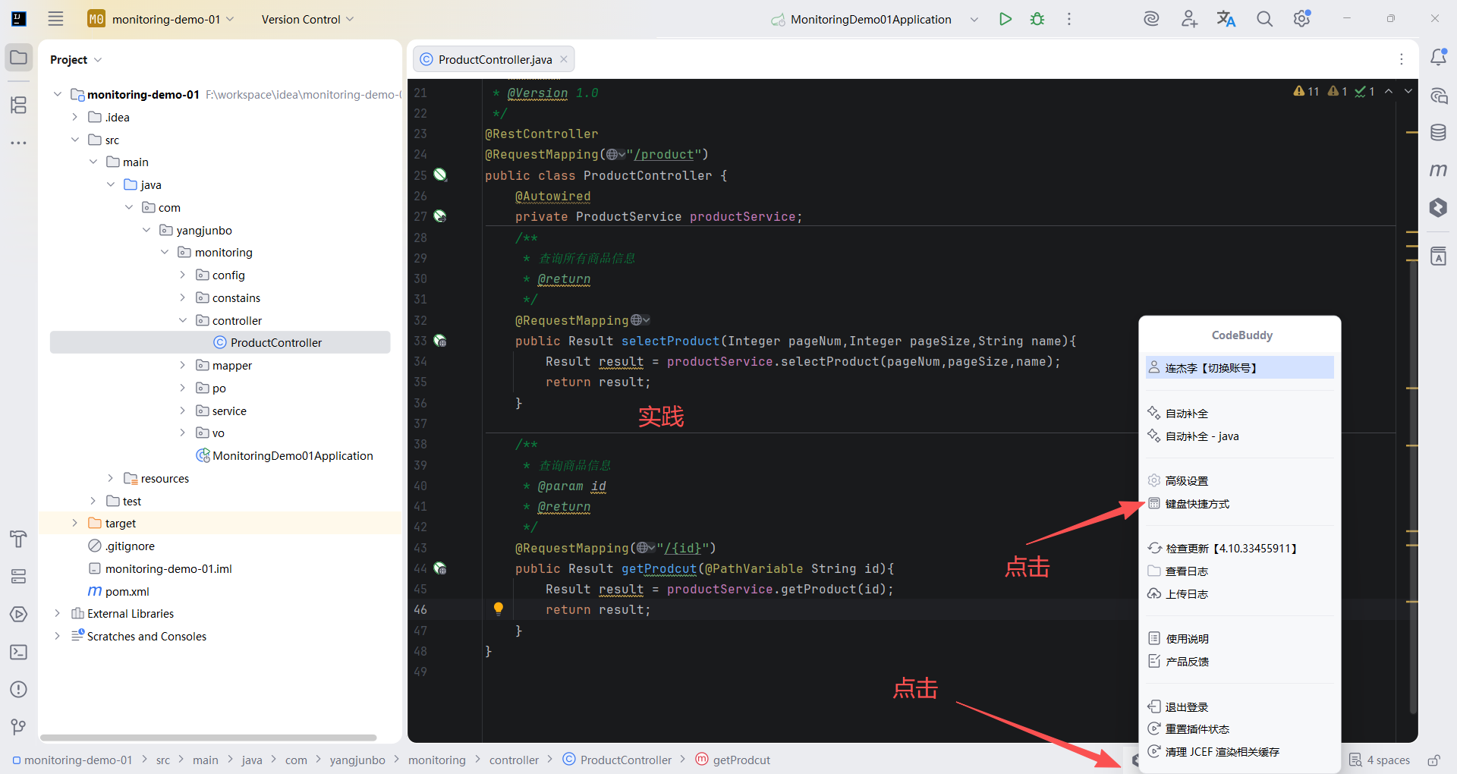Start debugging with the bug icon

click(1037, 19)
